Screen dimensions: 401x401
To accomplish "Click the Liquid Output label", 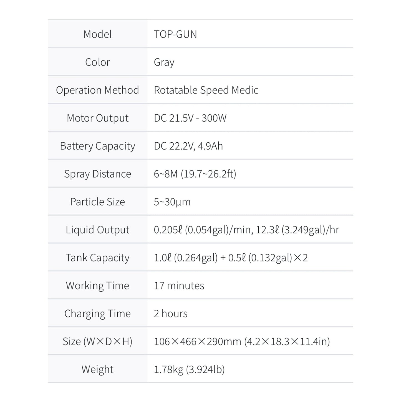I will pyautogui.click(x=97, y=230).
